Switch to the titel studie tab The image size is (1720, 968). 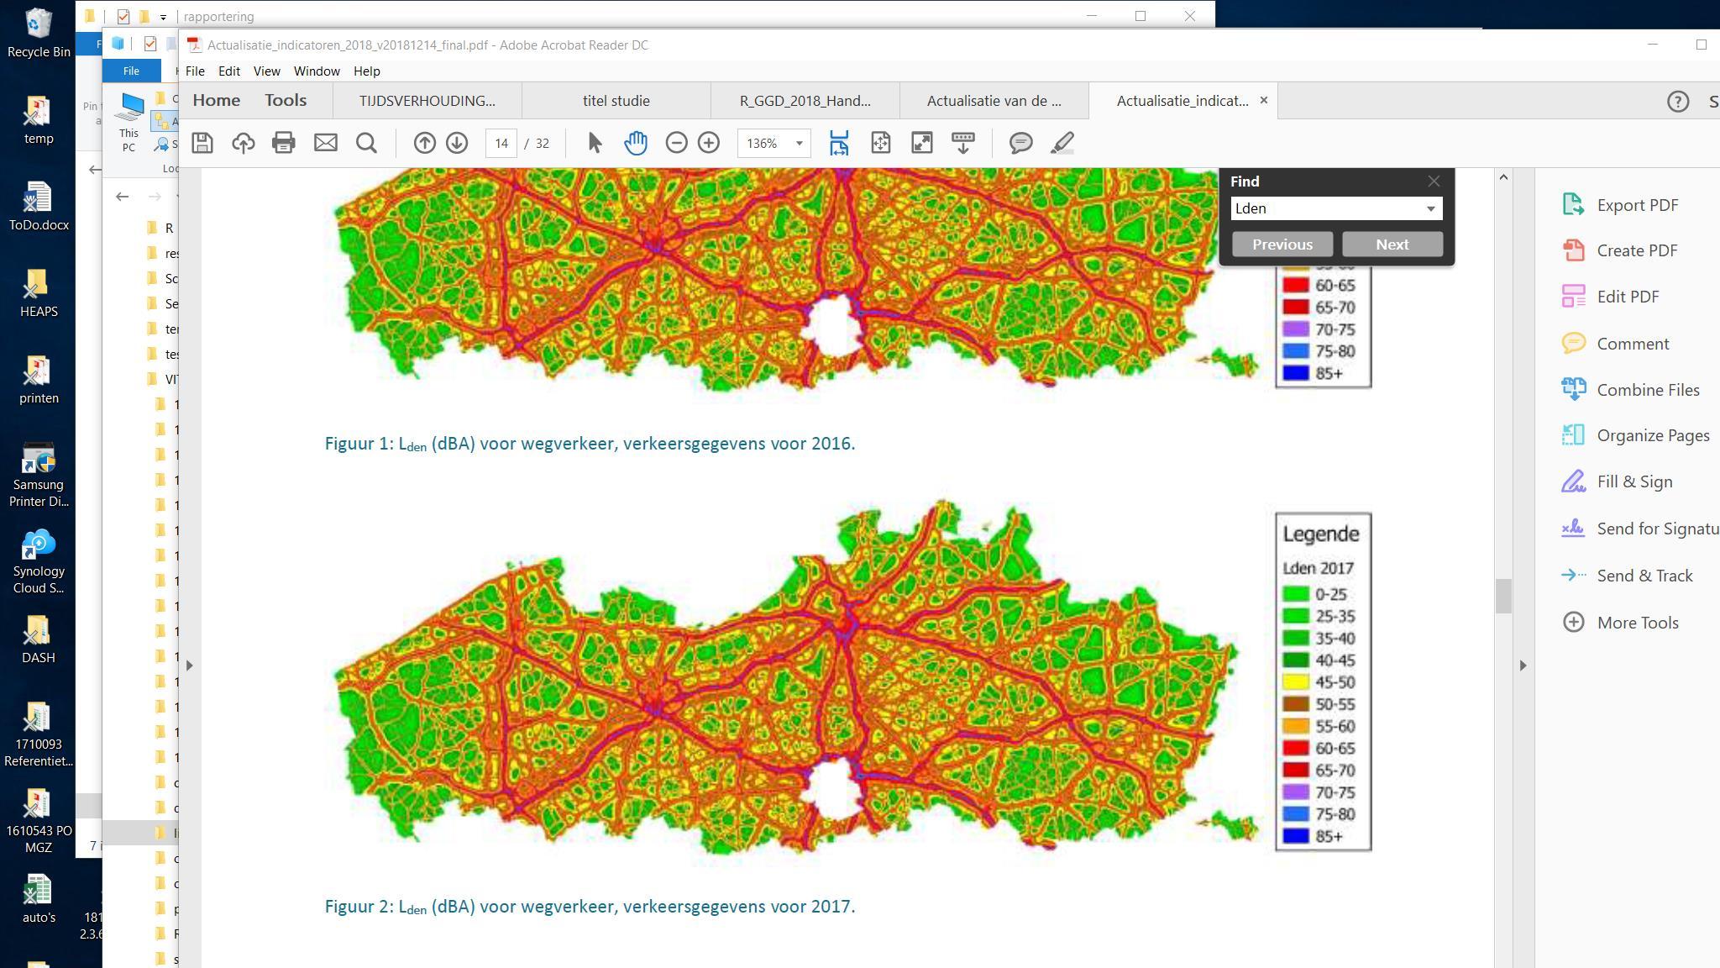pyautogui.click(x=616, y=101)
